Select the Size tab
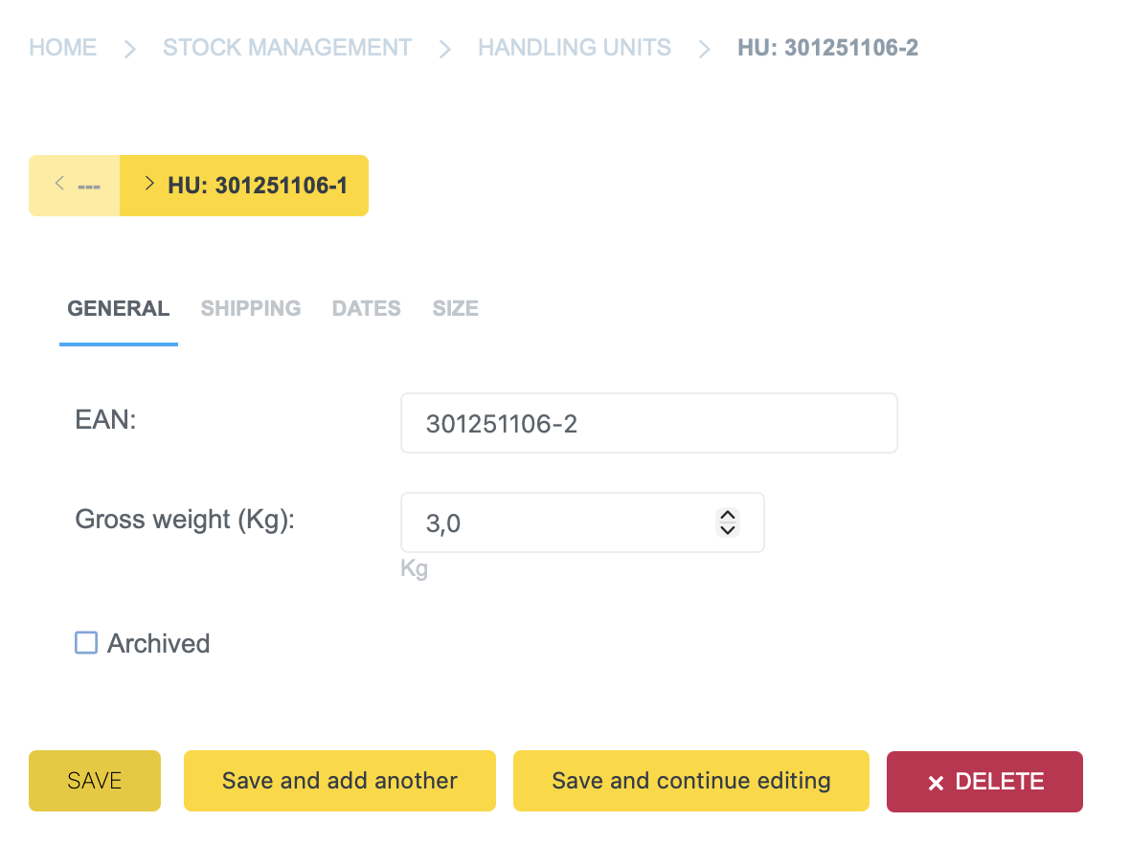The width and height of the screenshot is (1130, 844). point(455,309)
